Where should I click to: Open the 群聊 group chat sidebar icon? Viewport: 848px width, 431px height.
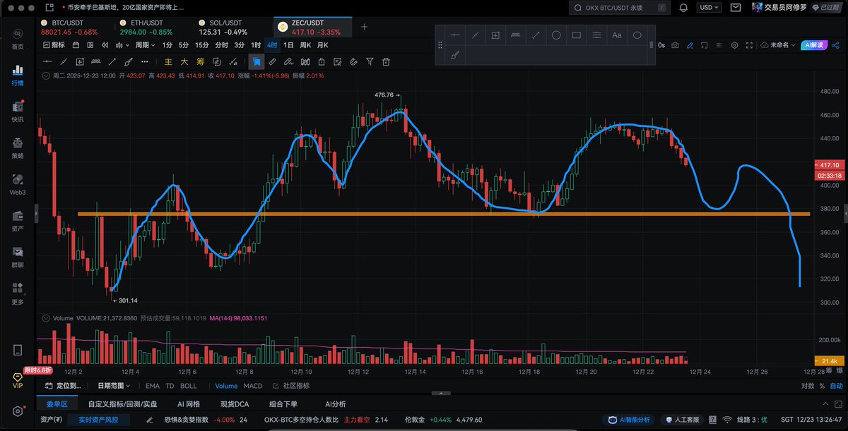(17, 257)
